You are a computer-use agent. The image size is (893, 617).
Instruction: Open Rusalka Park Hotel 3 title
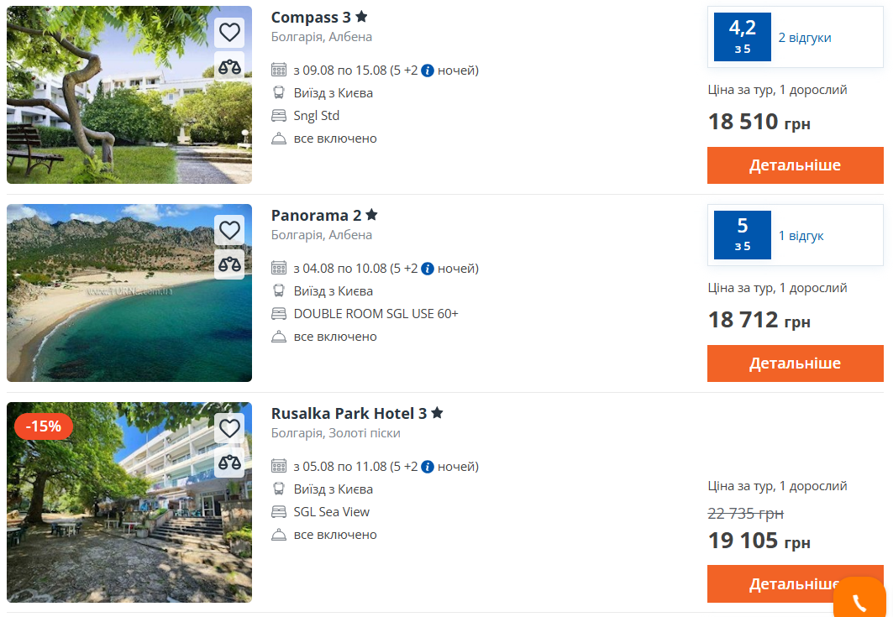349,414
